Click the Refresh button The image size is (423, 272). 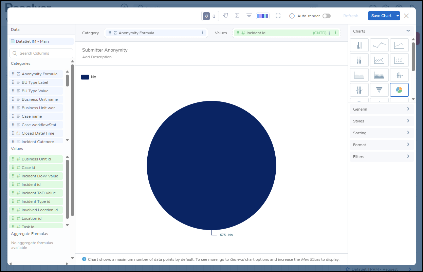point(351,16)
